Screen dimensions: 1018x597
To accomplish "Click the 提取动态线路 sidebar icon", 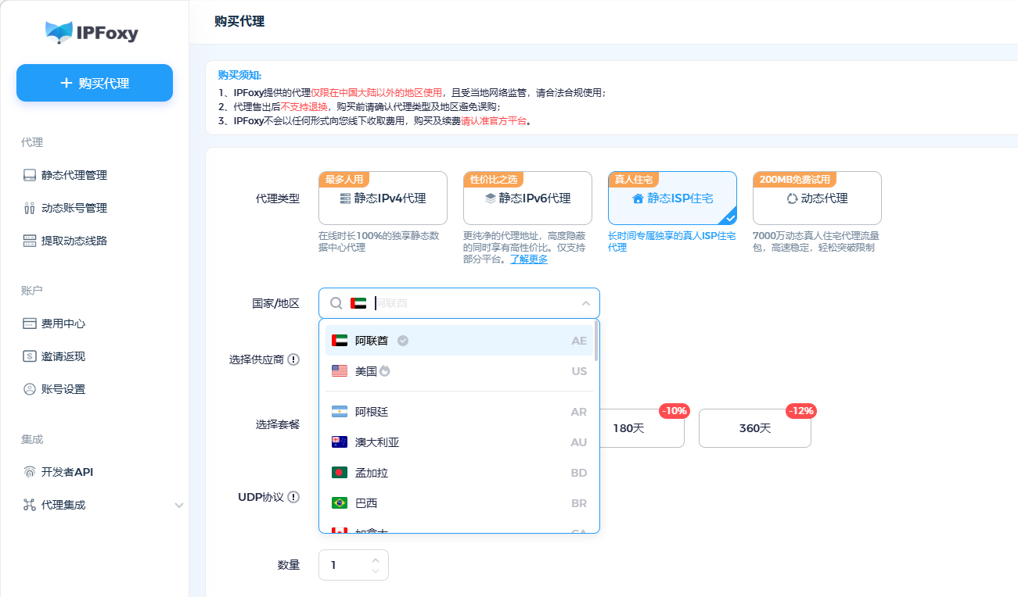I will point(29,240).
